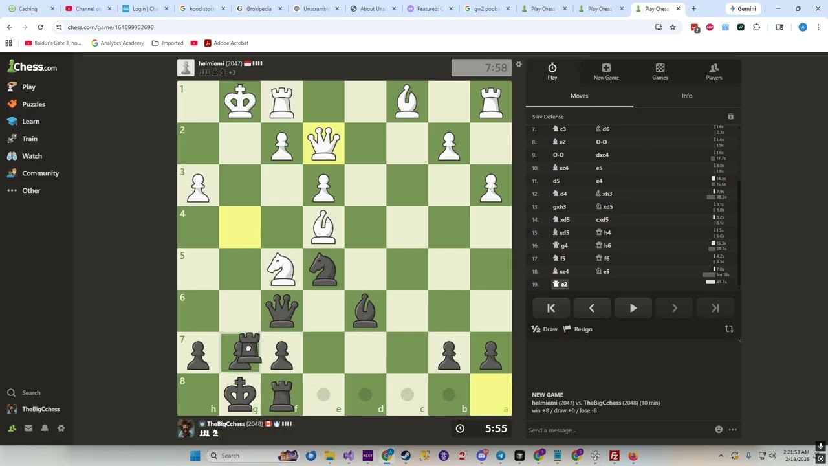Select move 19 e2 in move list

pyautogui.click(x=560, y=284)
